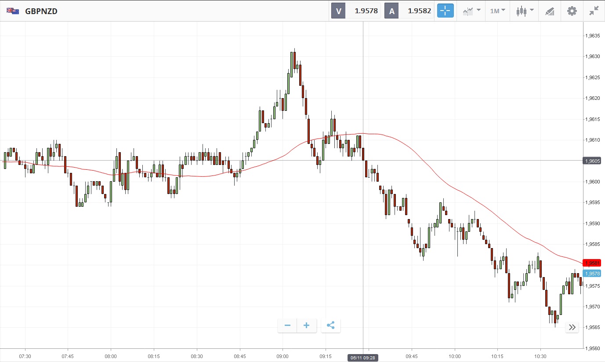Select the drawing tools pencil icon

click(x=550, y=11)
